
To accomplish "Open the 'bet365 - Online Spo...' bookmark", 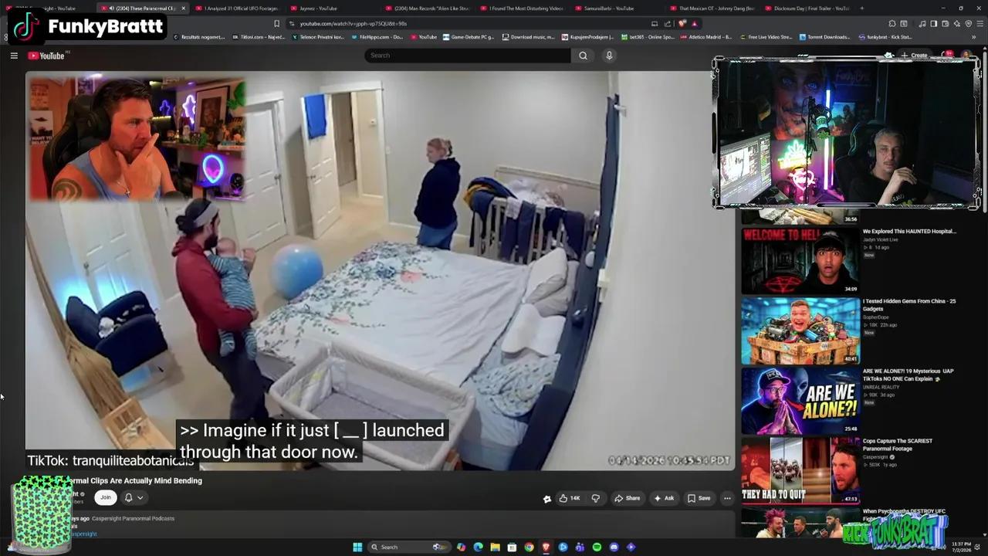I will 648,37.
